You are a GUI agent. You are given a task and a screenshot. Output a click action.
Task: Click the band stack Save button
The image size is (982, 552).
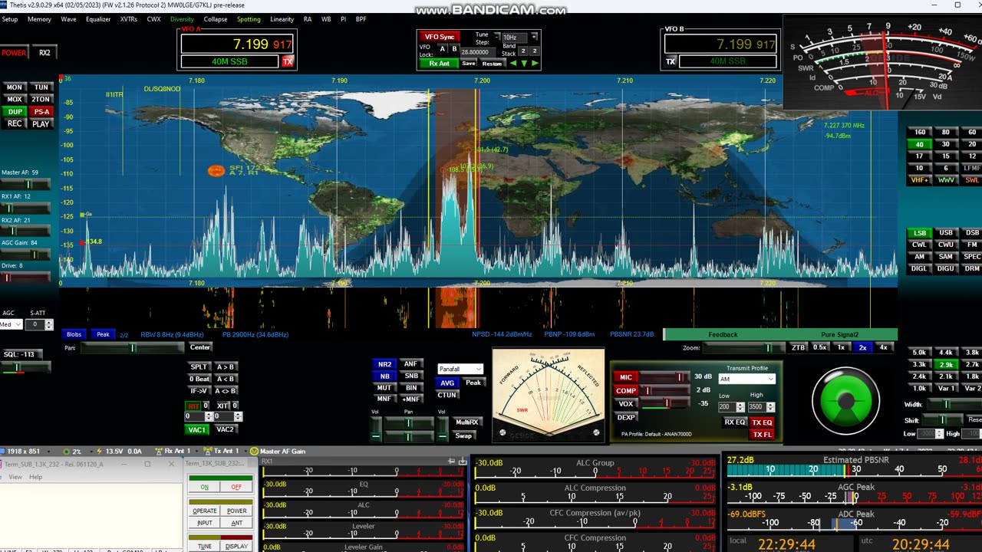[x=469, y=64]
